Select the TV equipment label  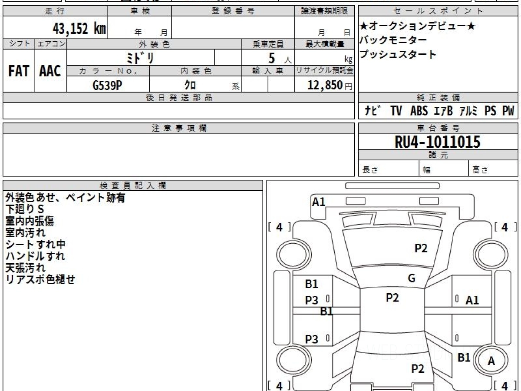pyautogui.click(x=396, y=111)
